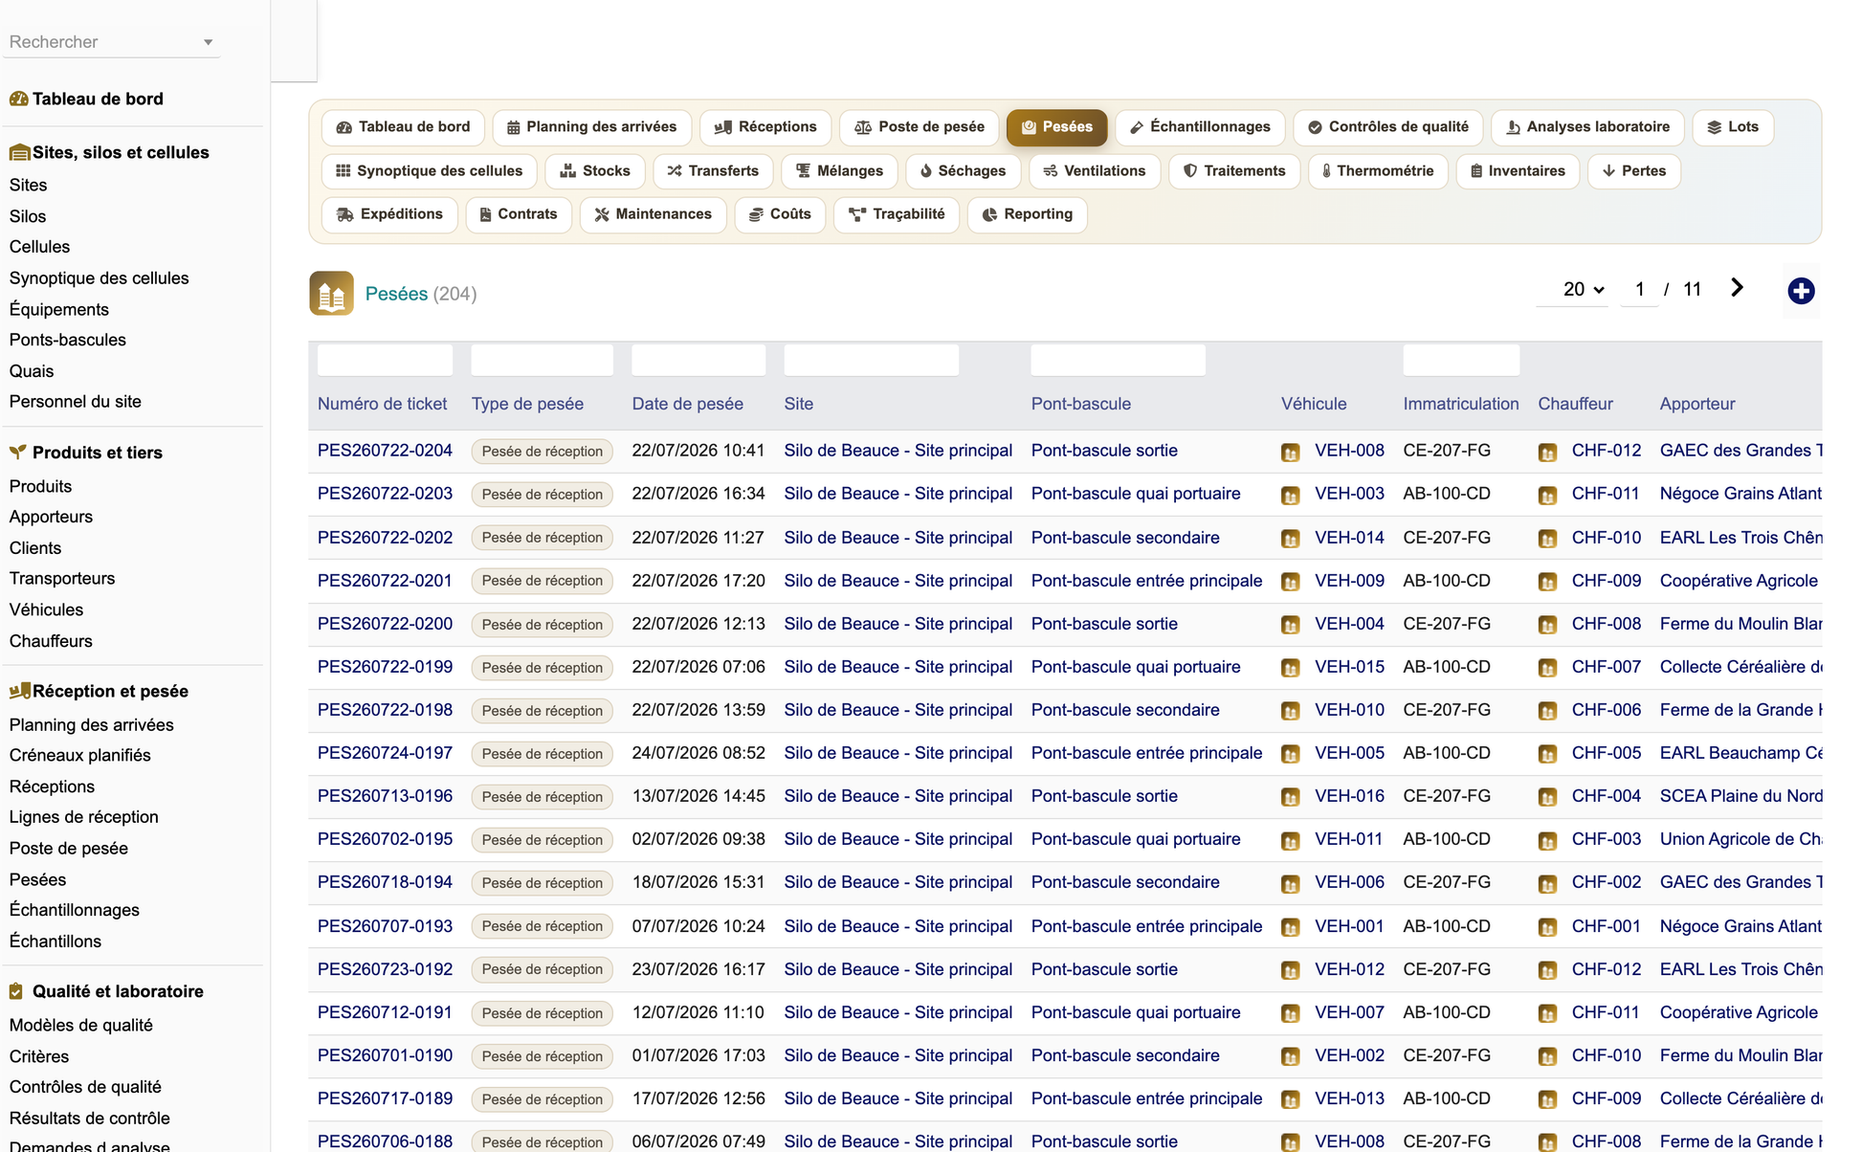Open Ponts-bascules in sidebar
Screen dimensions: 1862x1152
click(67, 340)
